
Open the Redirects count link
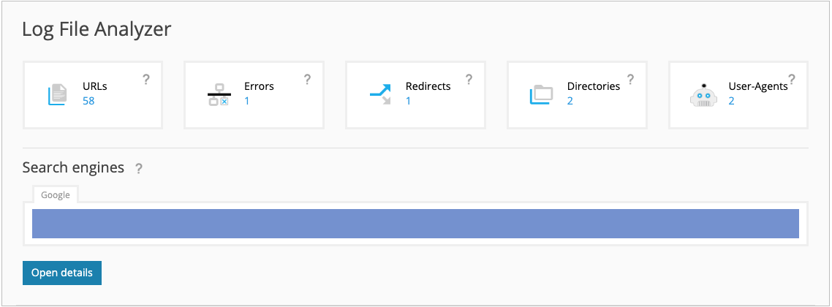[x=408, y=101]
